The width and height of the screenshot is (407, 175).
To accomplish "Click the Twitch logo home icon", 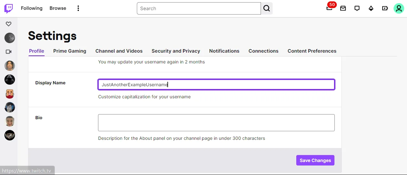I will pos(9,9).
